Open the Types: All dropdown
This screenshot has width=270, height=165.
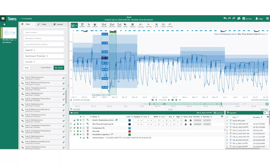coord(44,50)
